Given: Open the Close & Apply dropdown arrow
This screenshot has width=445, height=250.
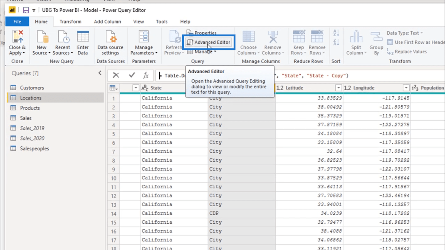Looking at the screenshot, I should (x=24, y=53).
